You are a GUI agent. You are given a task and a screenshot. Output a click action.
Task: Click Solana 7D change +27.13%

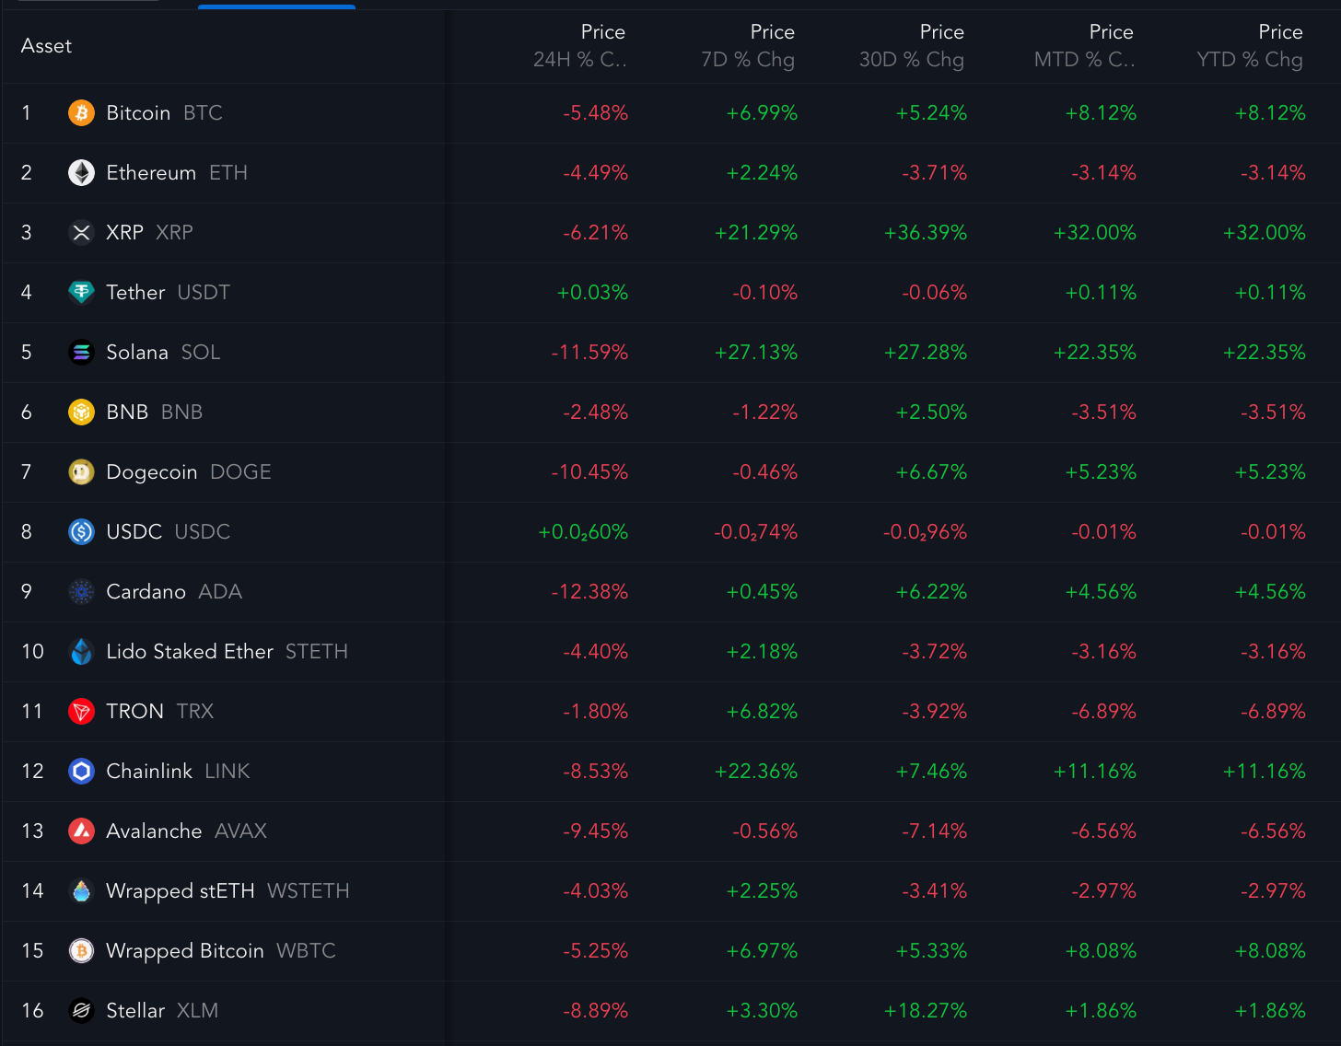(x=756, y=353)
